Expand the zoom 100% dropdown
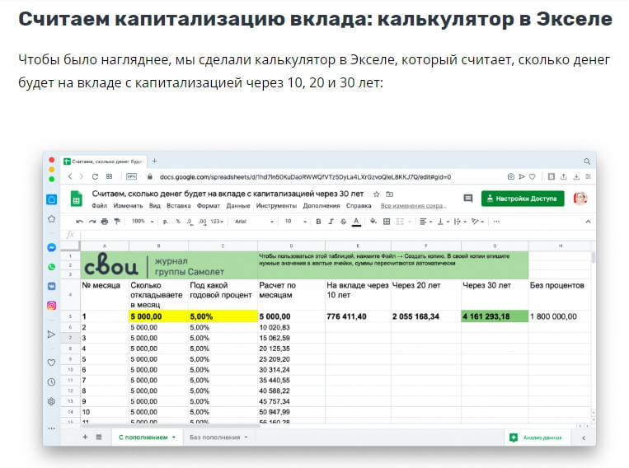 click(x=142, y=221)
